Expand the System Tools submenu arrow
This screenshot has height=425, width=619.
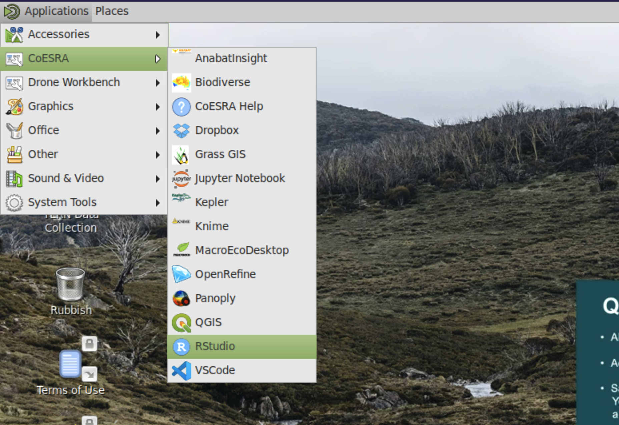158,203
